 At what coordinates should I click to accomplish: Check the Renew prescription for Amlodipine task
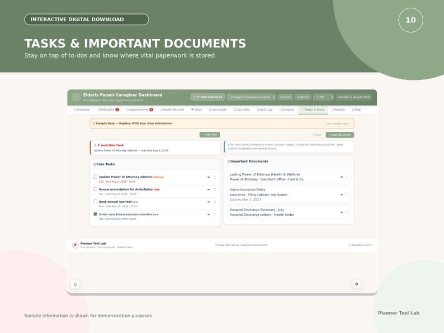(96, 189)
